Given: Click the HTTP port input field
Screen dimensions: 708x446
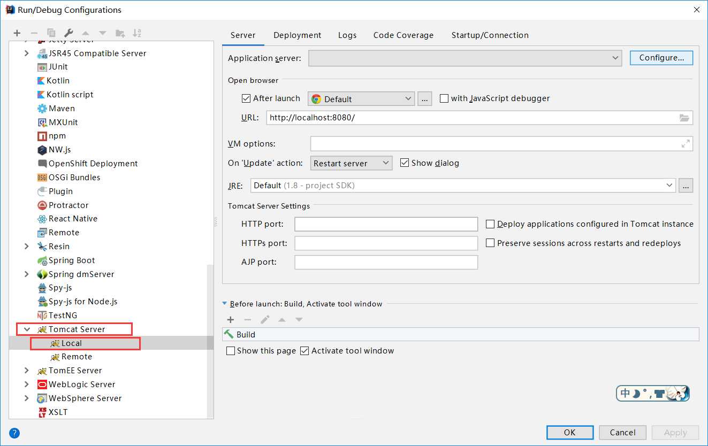Looking at the screenshot, I should [x=386, y=224].
